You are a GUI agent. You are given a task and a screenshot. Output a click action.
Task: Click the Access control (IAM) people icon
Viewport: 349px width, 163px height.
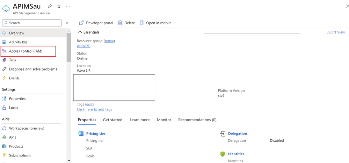click(4, 51)
